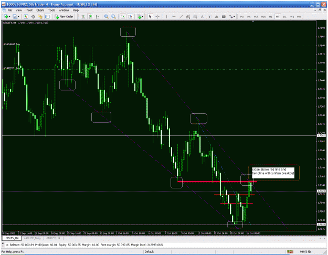Toggle the Data Window crosshair-circle icon
Viewport: 328px width, 255px height.
[x=33, y=16]
